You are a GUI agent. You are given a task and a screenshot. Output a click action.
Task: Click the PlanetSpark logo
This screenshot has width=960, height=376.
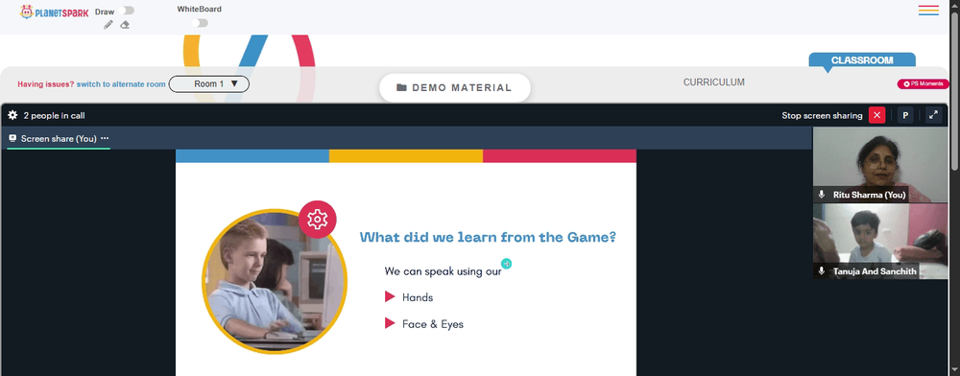pyautogui.click(x=55, y=12)
